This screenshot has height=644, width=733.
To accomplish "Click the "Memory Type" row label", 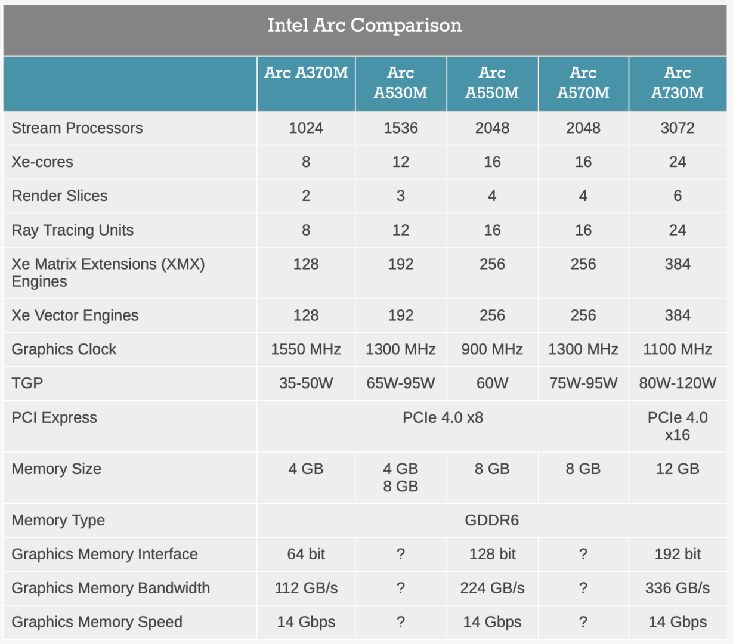I will (x=58, y=521).
